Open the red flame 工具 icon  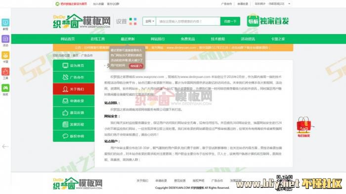[5, 72]
